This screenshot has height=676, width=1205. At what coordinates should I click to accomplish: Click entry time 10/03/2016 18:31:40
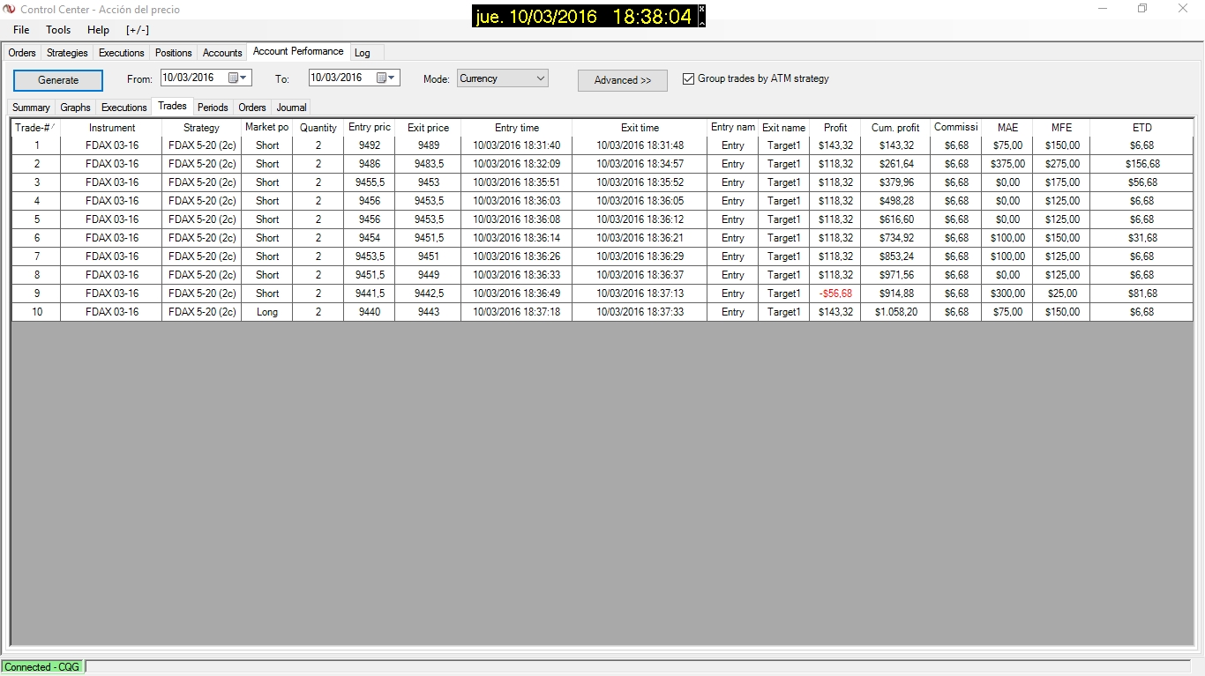(x=517, y=145)
